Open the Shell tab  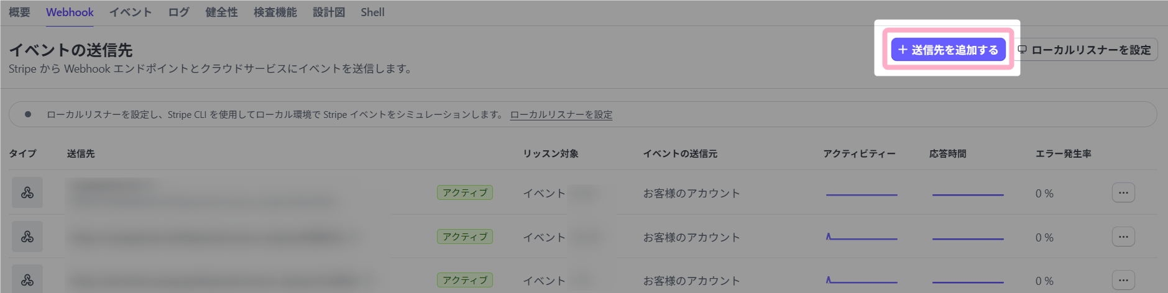372,12
